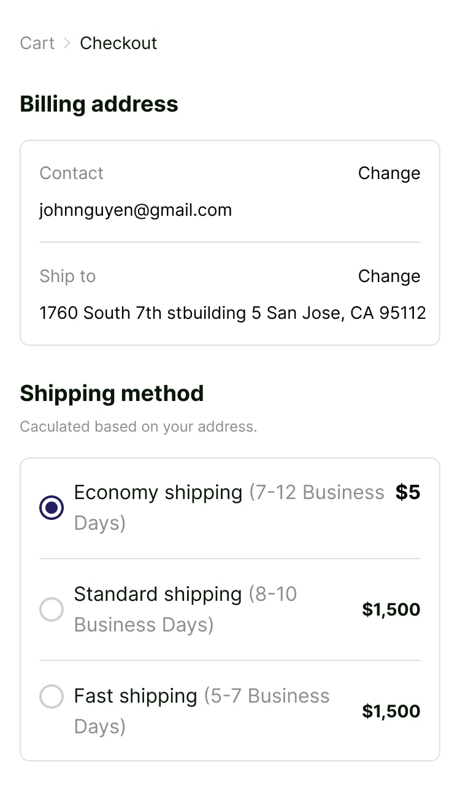Click the Standard shipping label text

point(158,595)
